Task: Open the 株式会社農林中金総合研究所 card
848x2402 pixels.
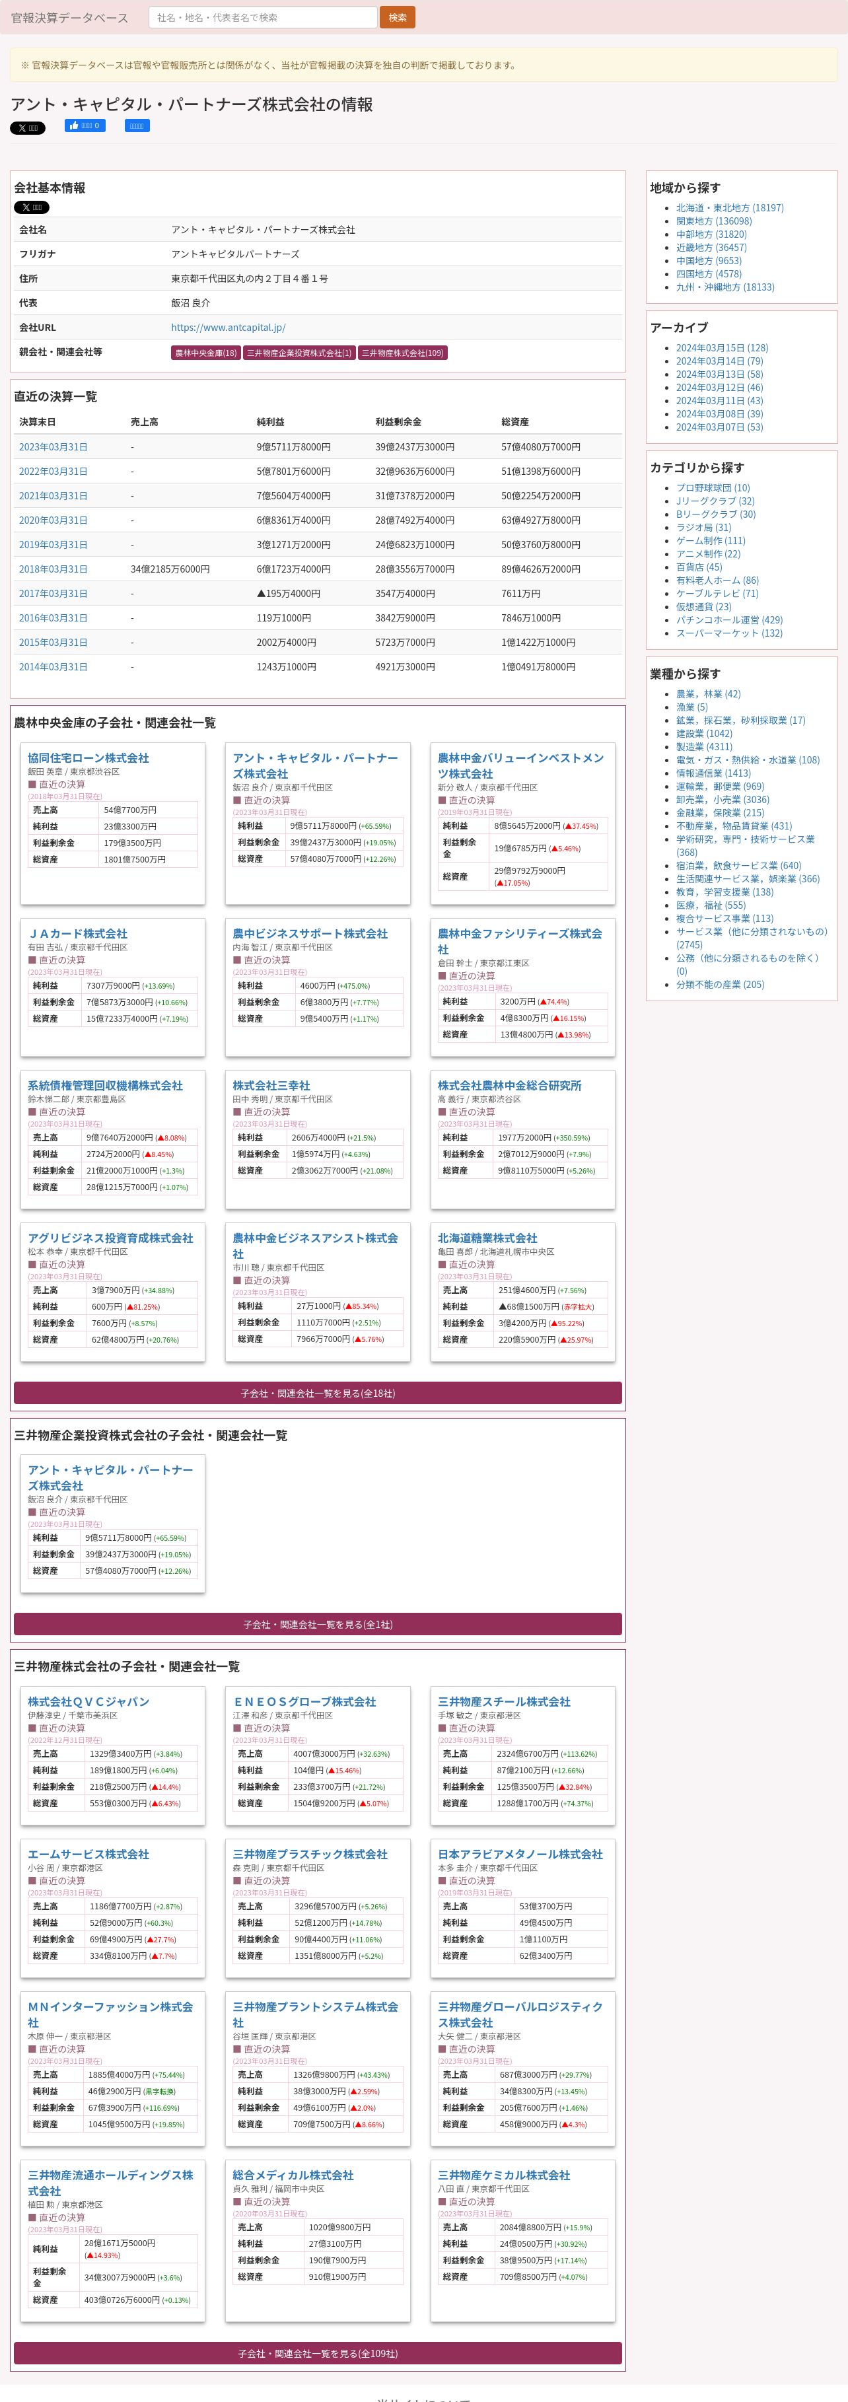Action: coord(509,1085)
